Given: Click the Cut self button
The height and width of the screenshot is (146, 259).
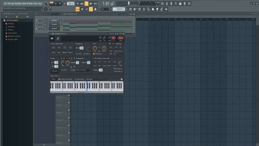Looking at the screenshot, I should (55, 71).
